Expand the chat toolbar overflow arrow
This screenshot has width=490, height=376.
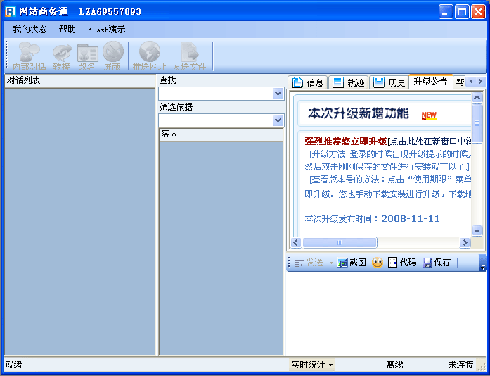(482, 264)
